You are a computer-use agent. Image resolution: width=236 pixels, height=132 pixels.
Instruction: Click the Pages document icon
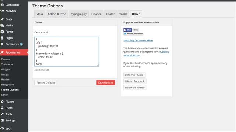2,38
